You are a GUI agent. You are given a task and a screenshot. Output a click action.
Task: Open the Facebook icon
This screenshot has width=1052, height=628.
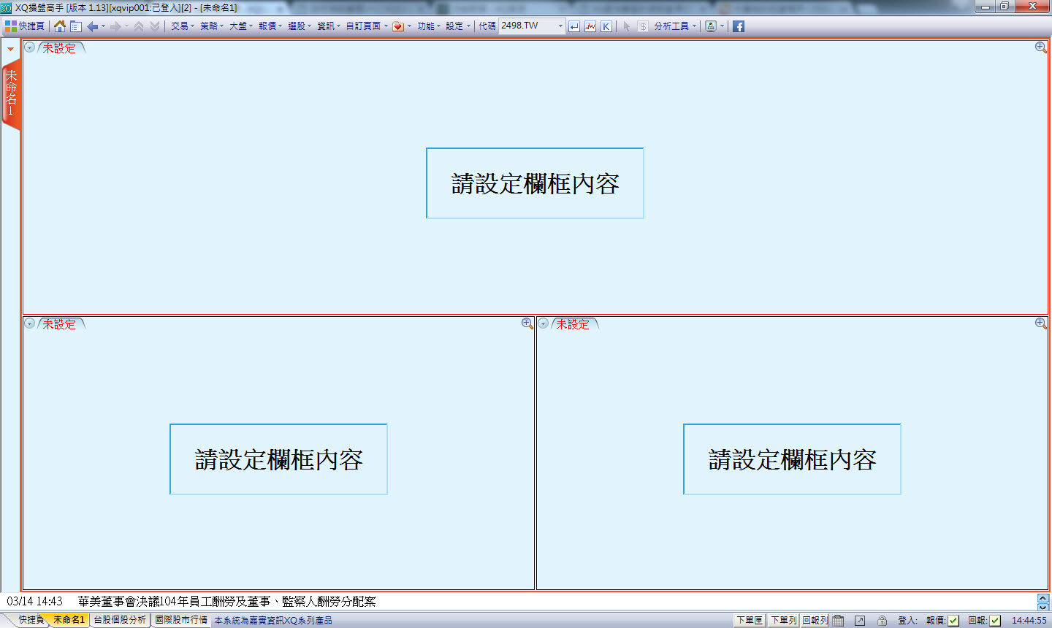[739, 26]
